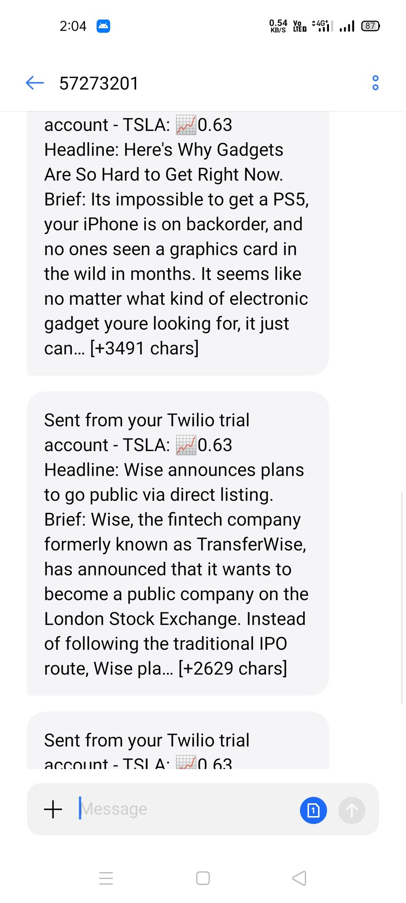Tap the 4G+ signal indicator

tap(322, 26)
